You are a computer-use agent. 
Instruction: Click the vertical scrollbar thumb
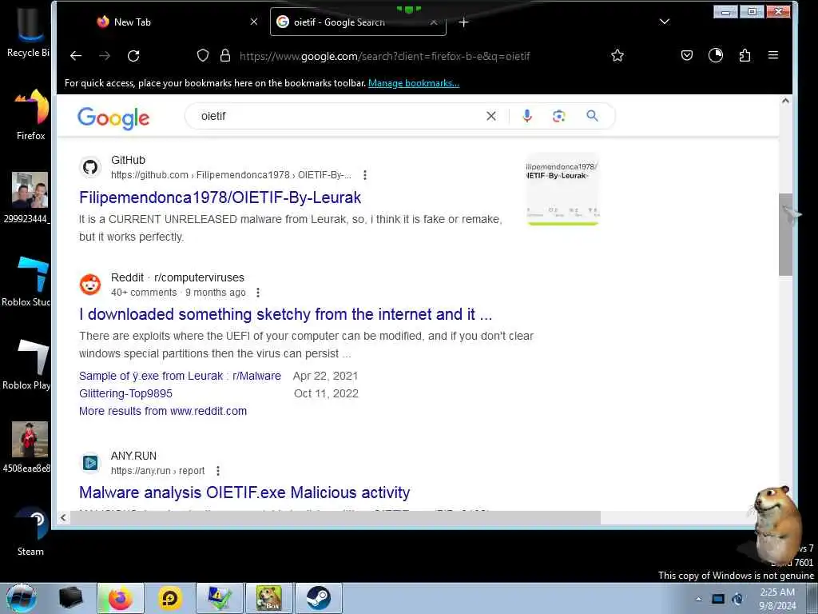(x=785, y=234)
